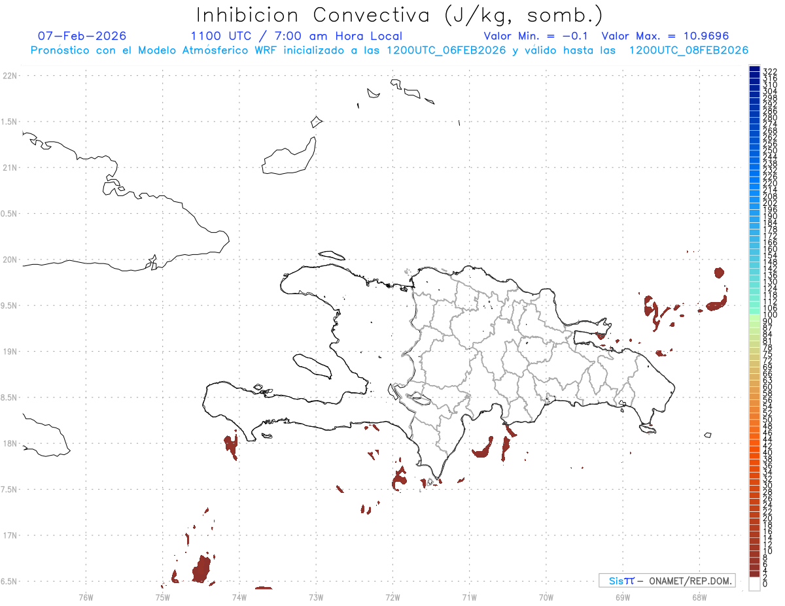Click the '70W' longitude label
Viewport: 785px width, 606px height.
click(546, 596)
